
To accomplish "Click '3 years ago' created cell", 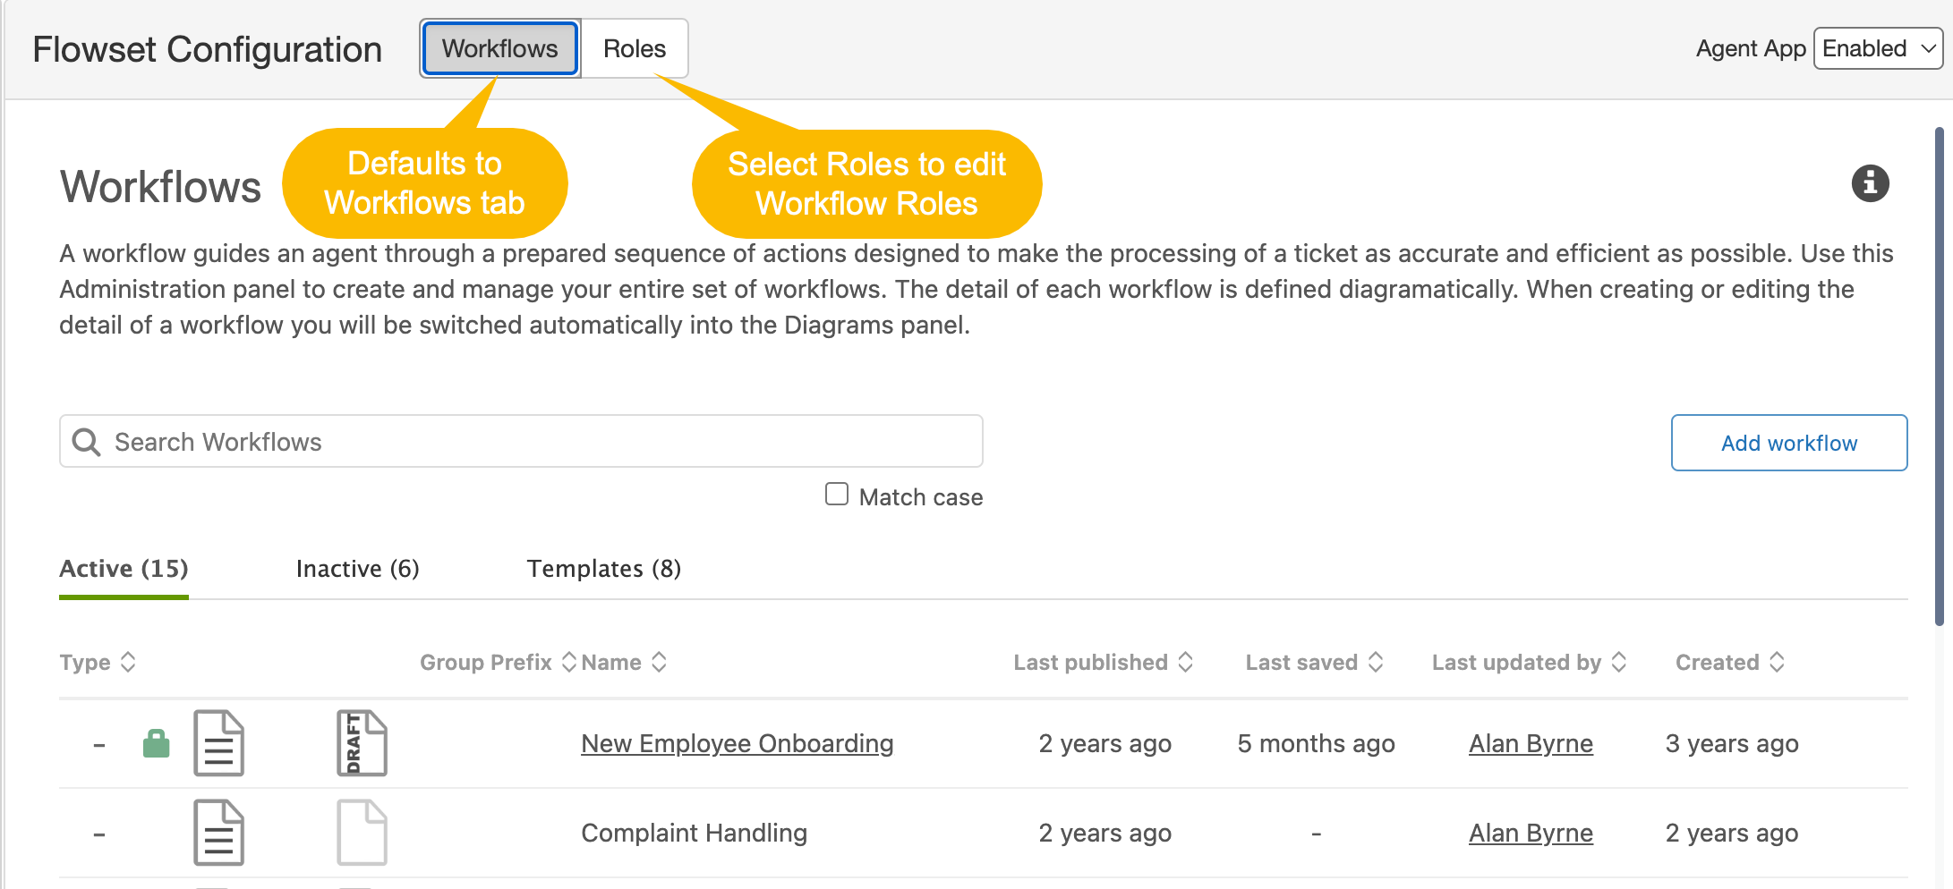I will (x=1731, y=743).
